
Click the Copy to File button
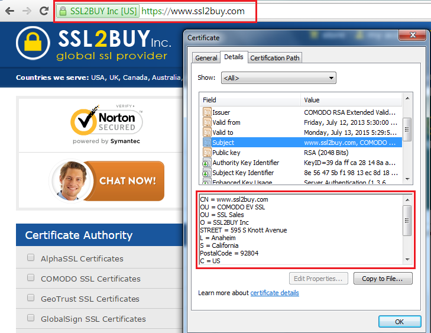[x=383, y=279]
